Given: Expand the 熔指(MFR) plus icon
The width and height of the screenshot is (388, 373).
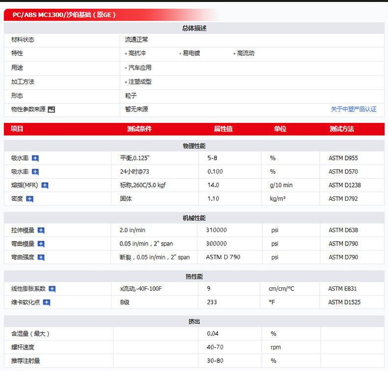Looking at the screenshot, I should pos(45,186).
